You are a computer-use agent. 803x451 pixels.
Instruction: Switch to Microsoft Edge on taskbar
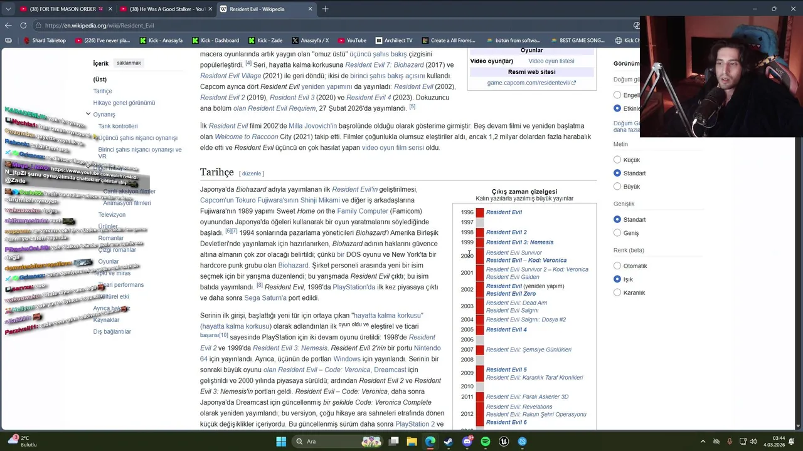click(430, 442)
